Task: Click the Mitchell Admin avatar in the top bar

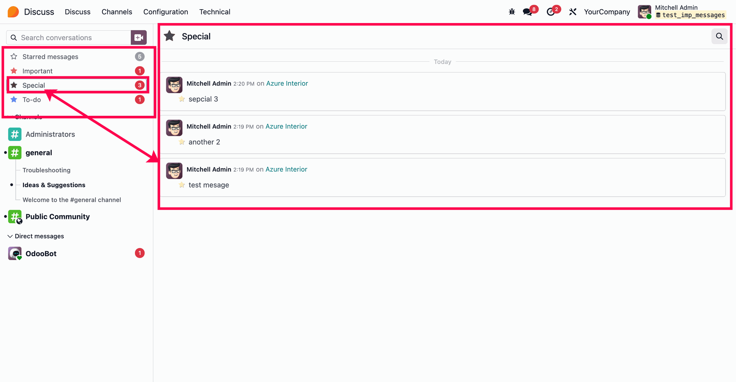Action: [x=644, y=12]
